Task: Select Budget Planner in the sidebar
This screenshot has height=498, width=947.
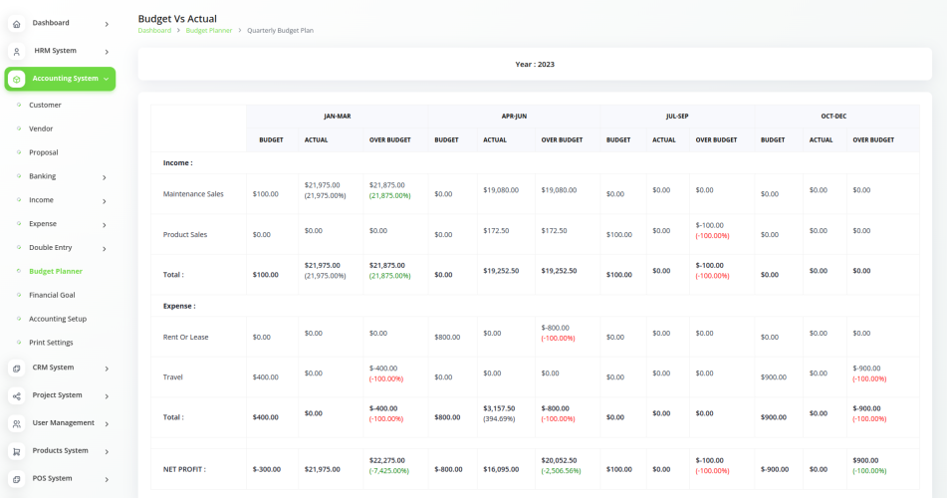Action: tap(56, 271)
